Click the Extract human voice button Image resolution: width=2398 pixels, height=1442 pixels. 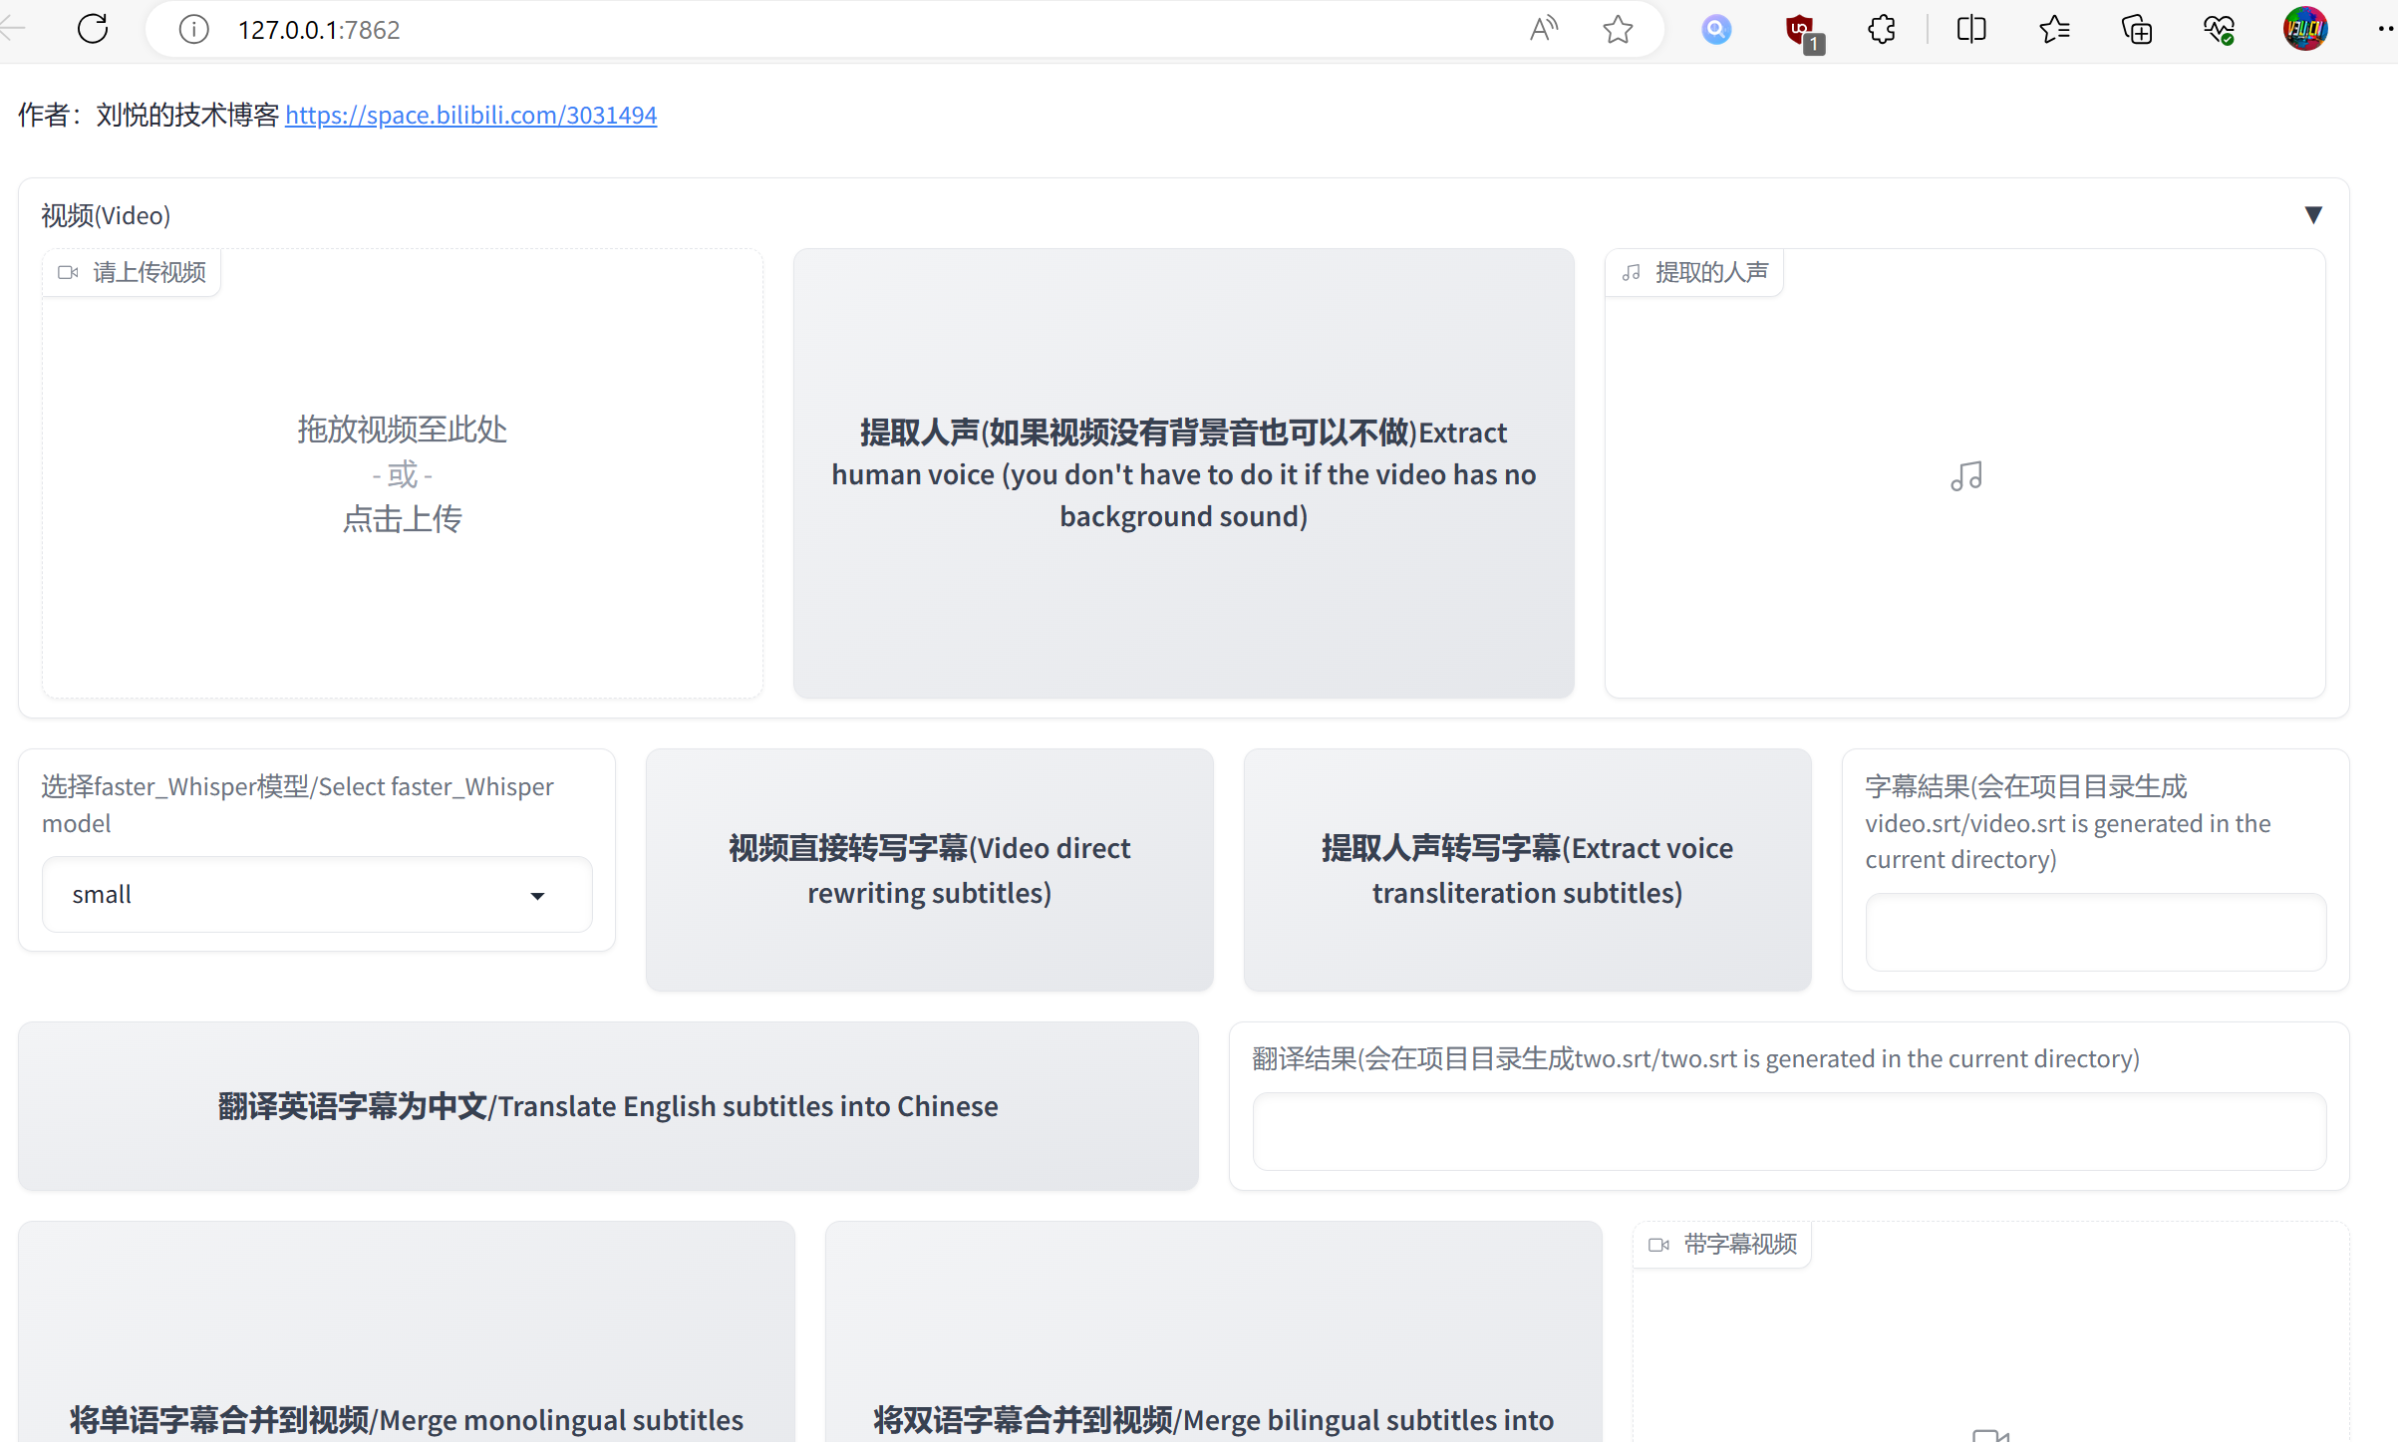pos(1183,474)
